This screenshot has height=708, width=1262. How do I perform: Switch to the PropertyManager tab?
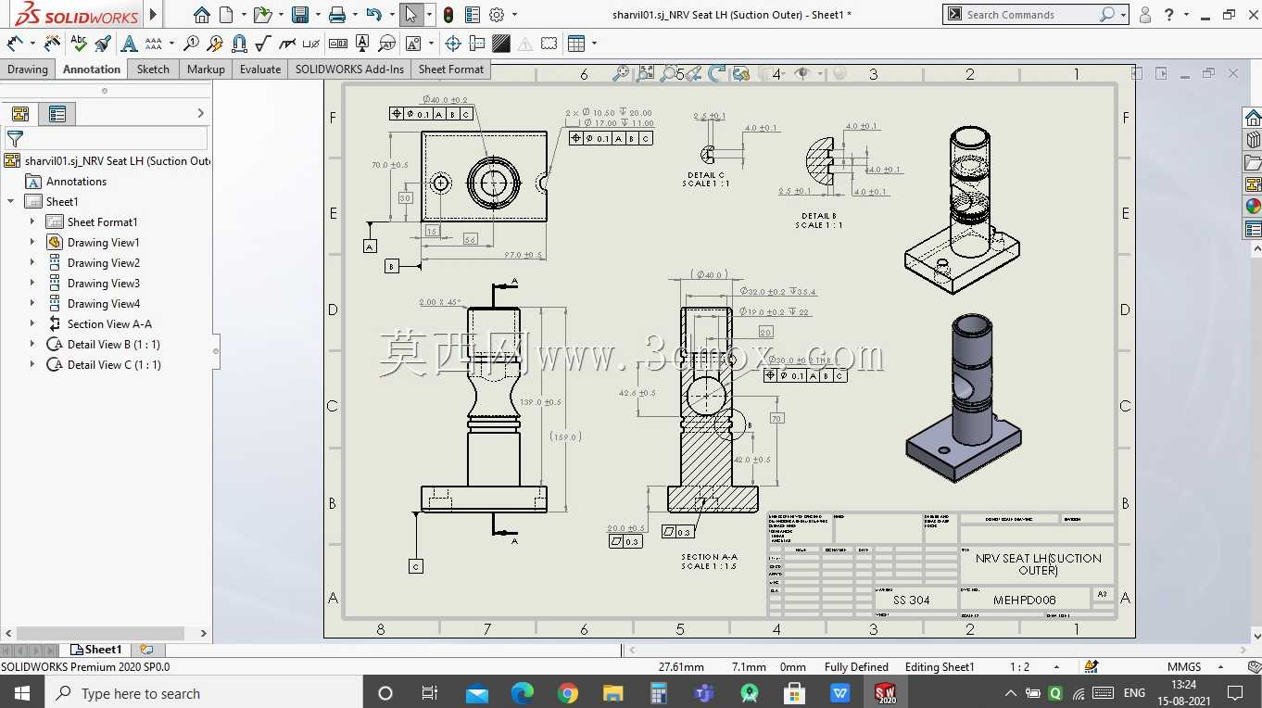[57, 114]
